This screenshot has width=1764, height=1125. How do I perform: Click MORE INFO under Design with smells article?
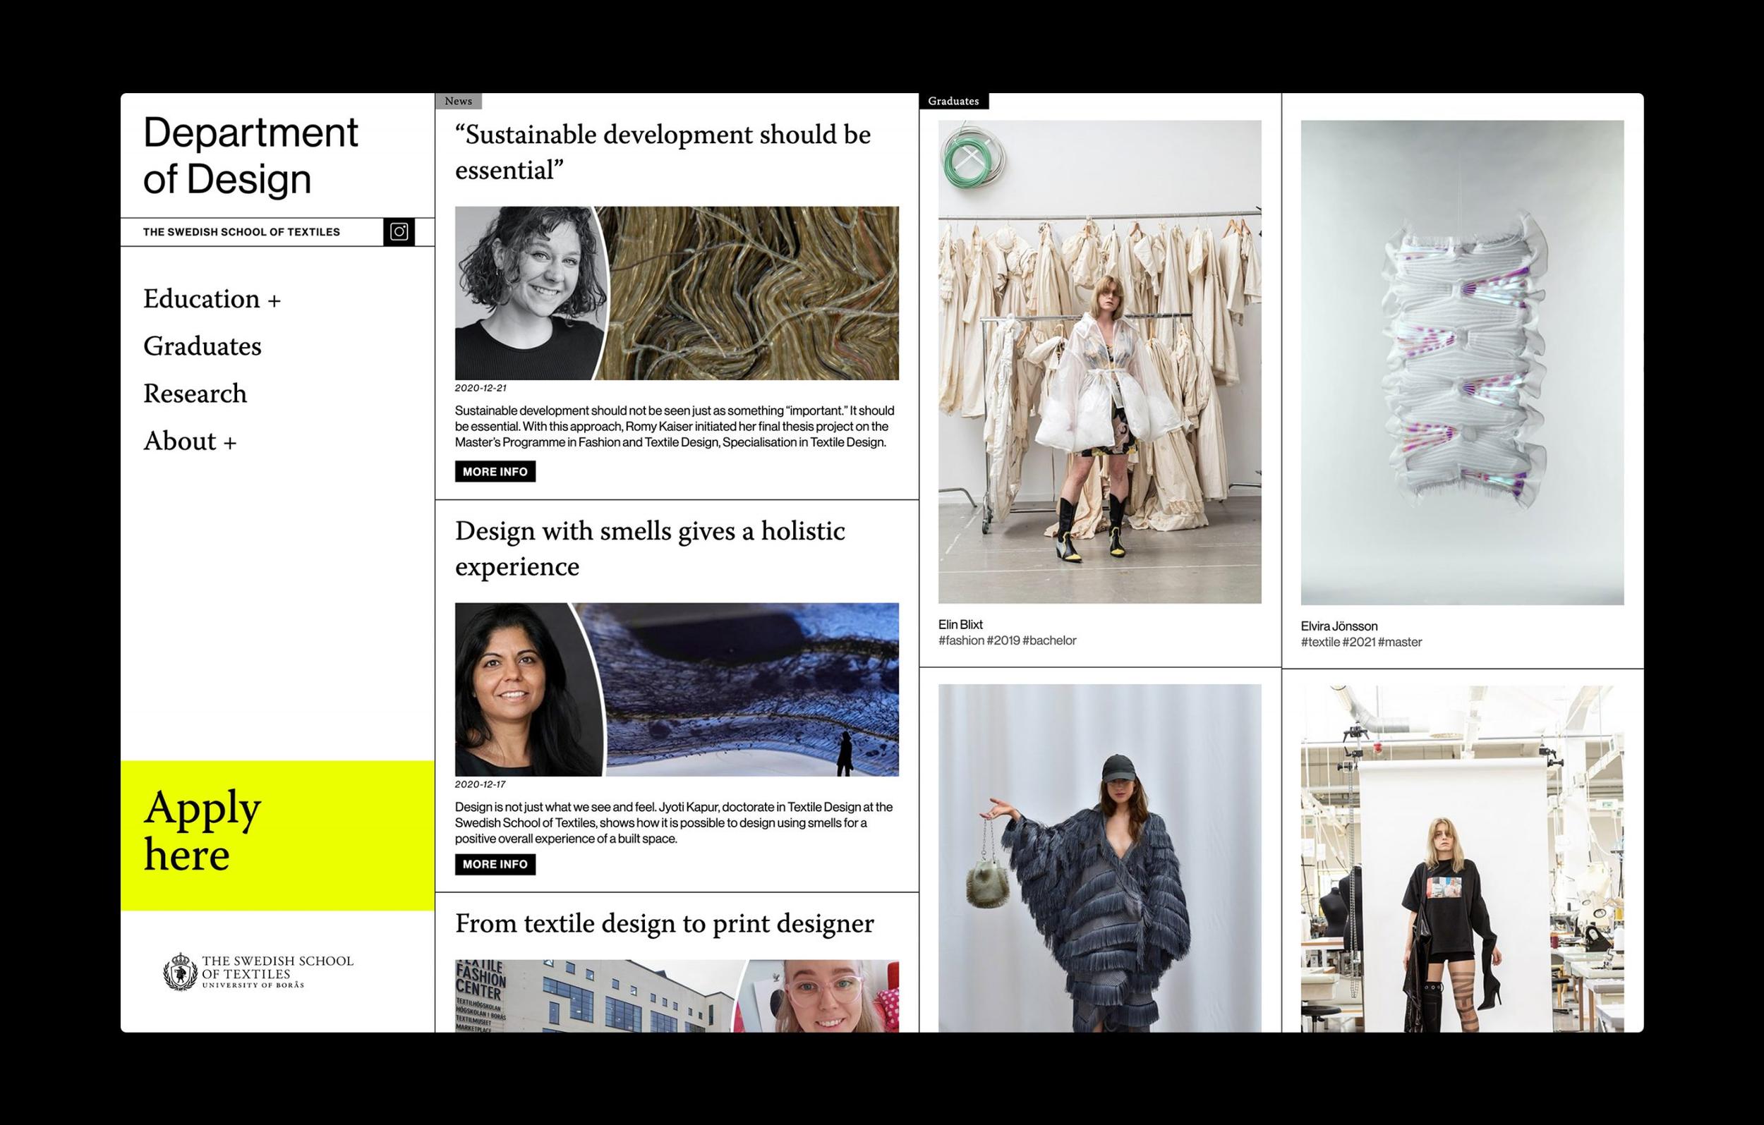[x=495, y=864]
